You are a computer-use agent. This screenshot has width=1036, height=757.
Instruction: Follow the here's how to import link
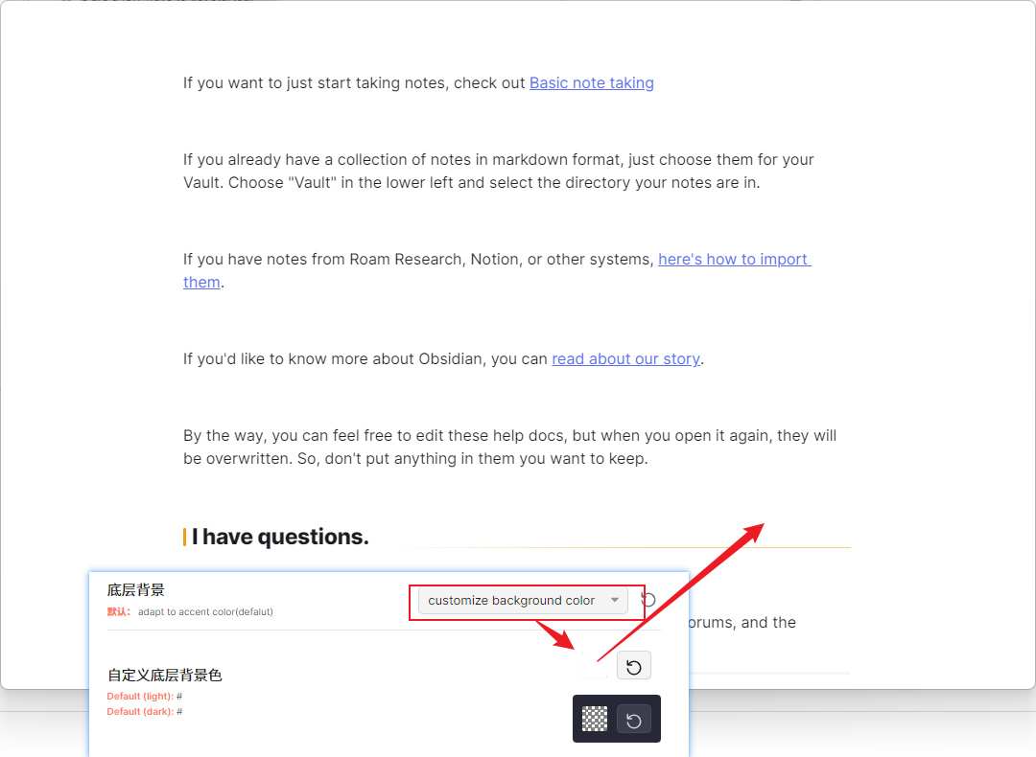point(734,260)
